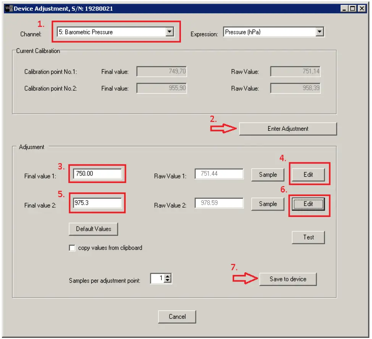Click the 'Calibration point No.2:' label
372x339 pixels.
pyautogui.click(x=50, y=88)
